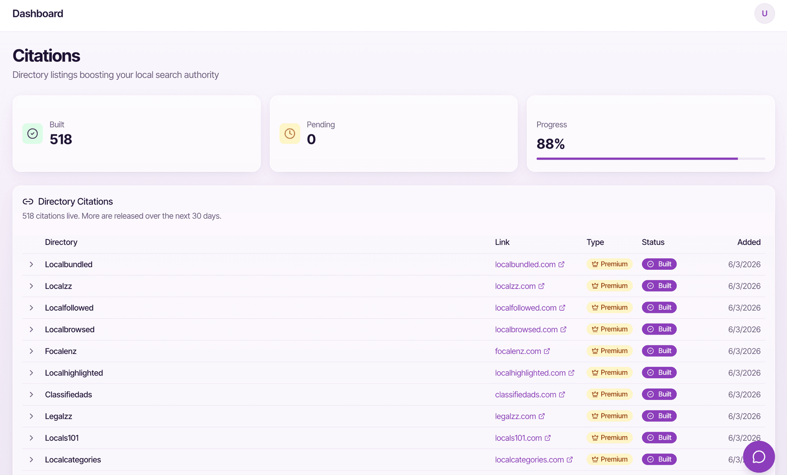The image size is (787, 475).
Task: Click the Built count 518
Action: [61, 139]
